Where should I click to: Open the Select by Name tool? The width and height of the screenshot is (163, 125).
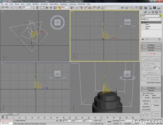(x=38, y=8)
